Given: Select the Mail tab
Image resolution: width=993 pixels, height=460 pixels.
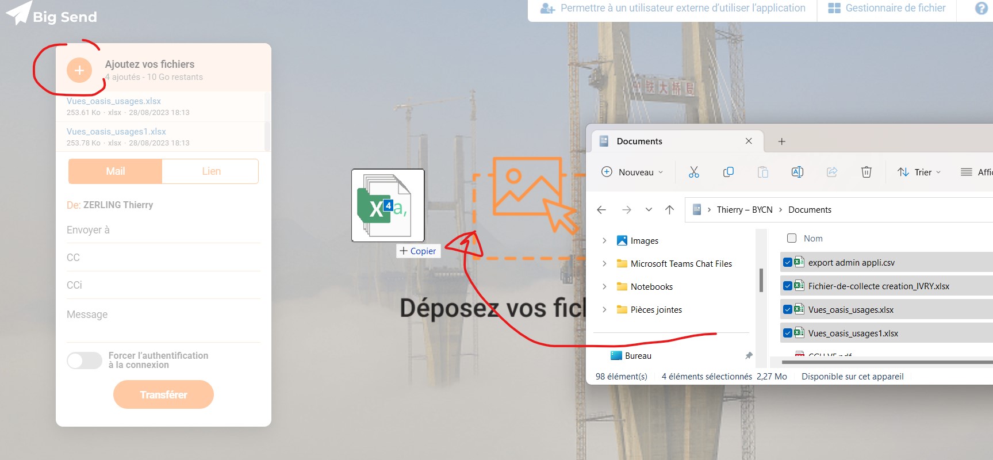Looking at the screenshot, I should (x=115, y=171).
